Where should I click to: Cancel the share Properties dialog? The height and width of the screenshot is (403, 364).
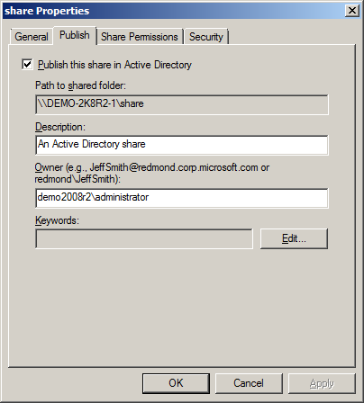(x=249, y=383)
